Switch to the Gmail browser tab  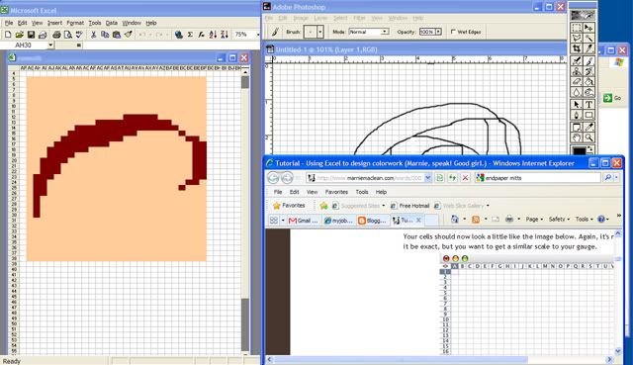pos(304,221)
